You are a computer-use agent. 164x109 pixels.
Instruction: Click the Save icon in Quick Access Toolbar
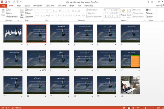click(6, 2)
